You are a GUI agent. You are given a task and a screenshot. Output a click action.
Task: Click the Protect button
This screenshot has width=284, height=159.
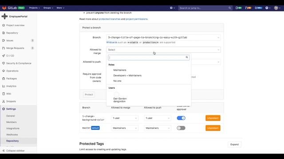(89, 95)
